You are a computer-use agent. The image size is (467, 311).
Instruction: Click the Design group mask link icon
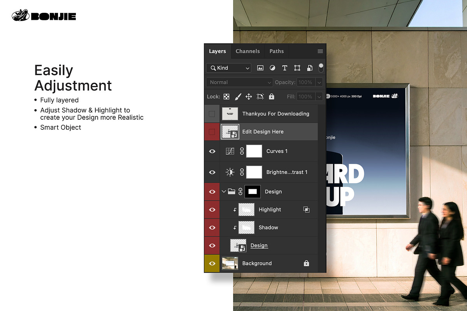240,191
